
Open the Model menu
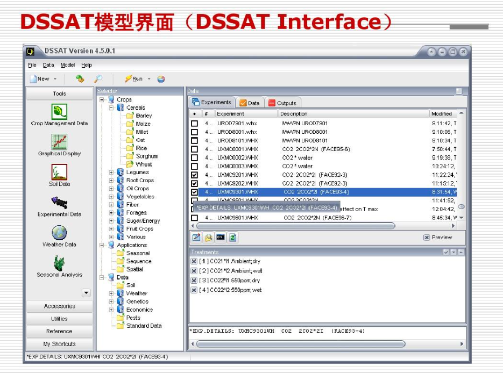tap(68, 64)
